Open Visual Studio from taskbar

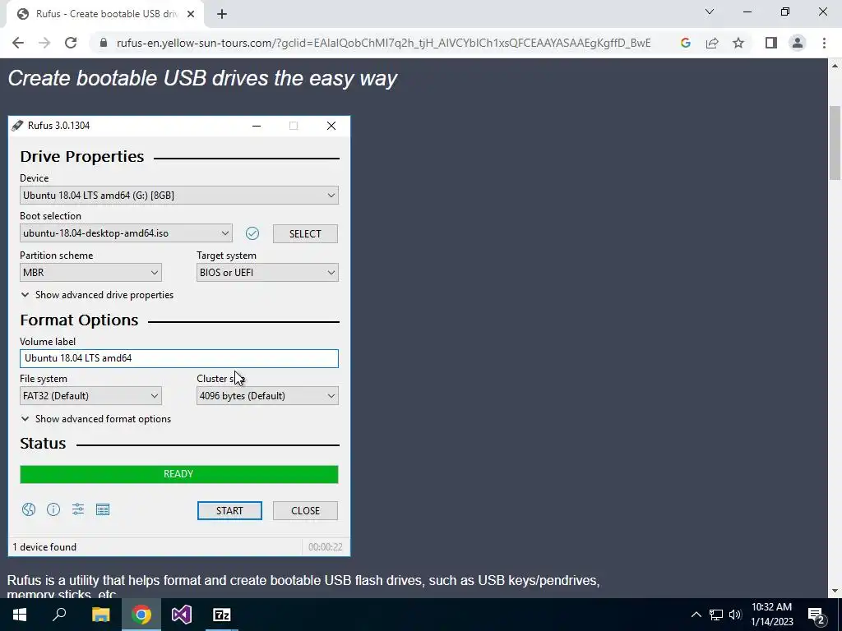[182, 615]
